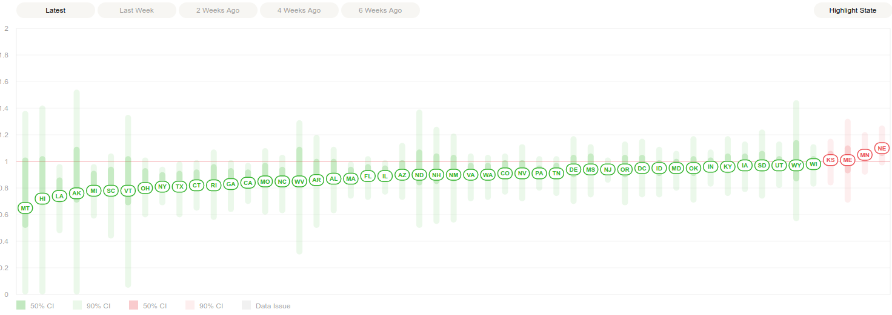Image resolution: width=892 pixels, height=315 pixels.
Task: Click the green 50% CI legend swatch
Action: click(21, 306)
